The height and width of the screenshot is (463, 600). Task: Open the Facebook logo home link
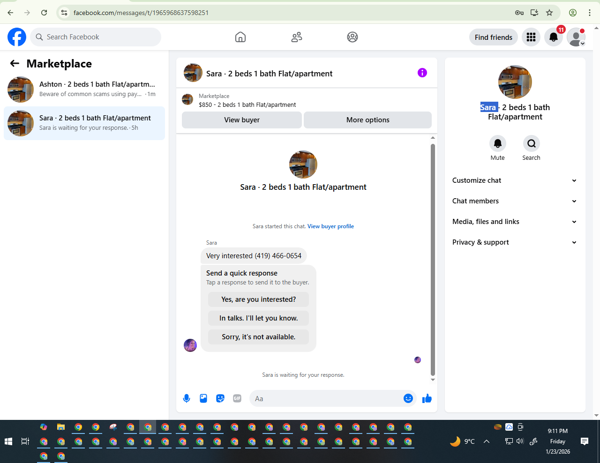point(17,37)
